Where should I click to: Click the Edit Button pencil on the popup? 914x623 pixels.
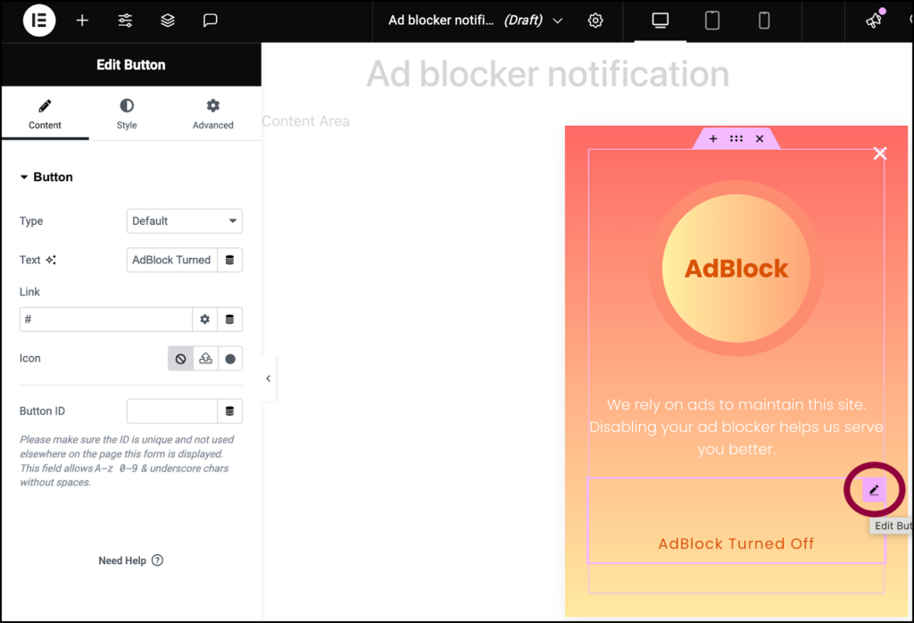[874, 489]
